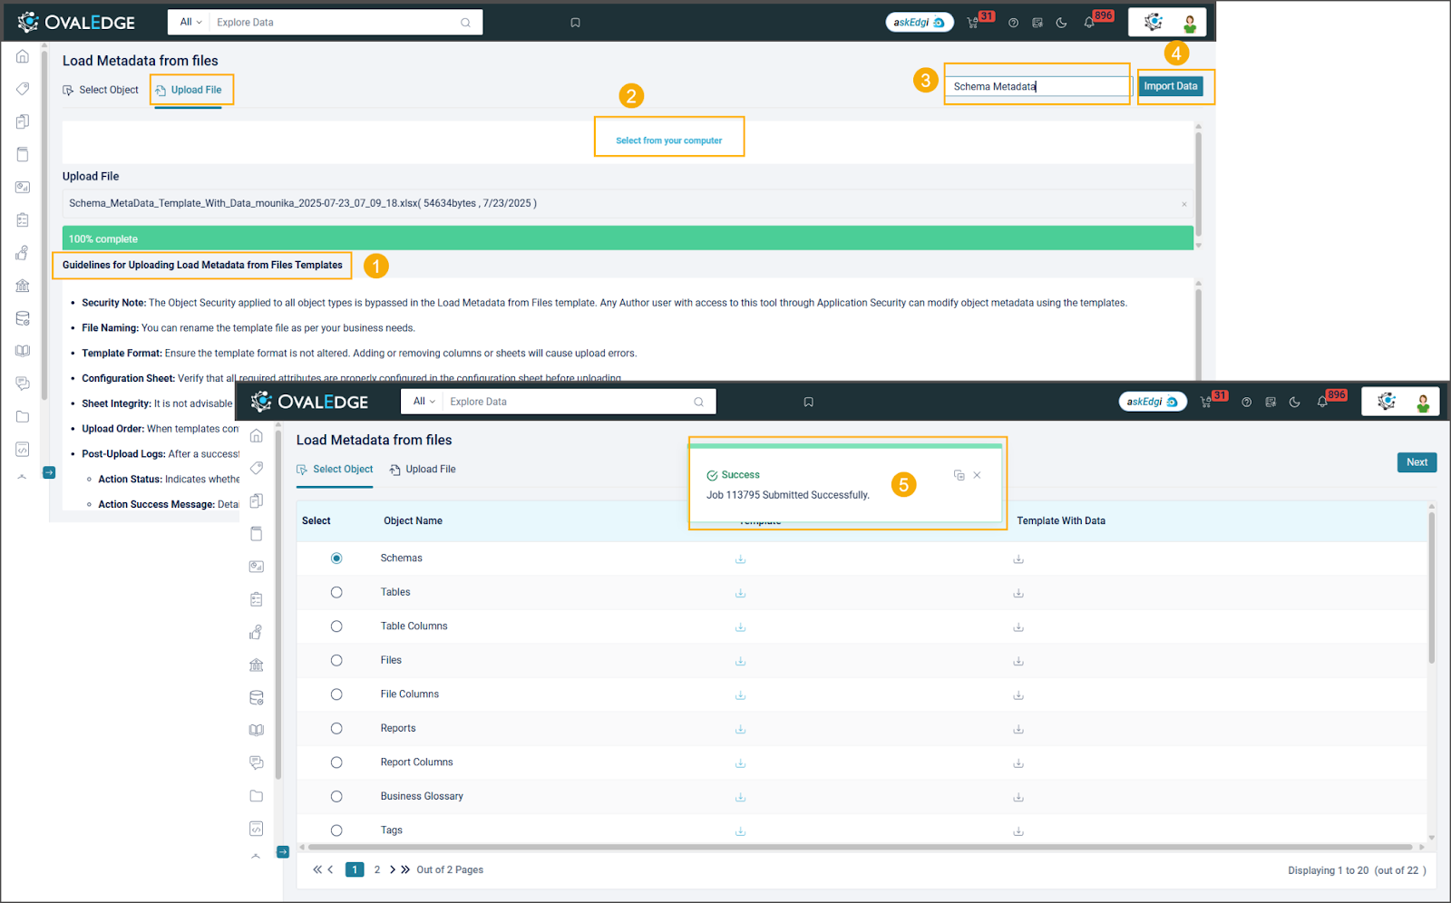Open the database icon in back window sidebar
The height and width of the screenshot is (903, 1451).
pos(23,318)
